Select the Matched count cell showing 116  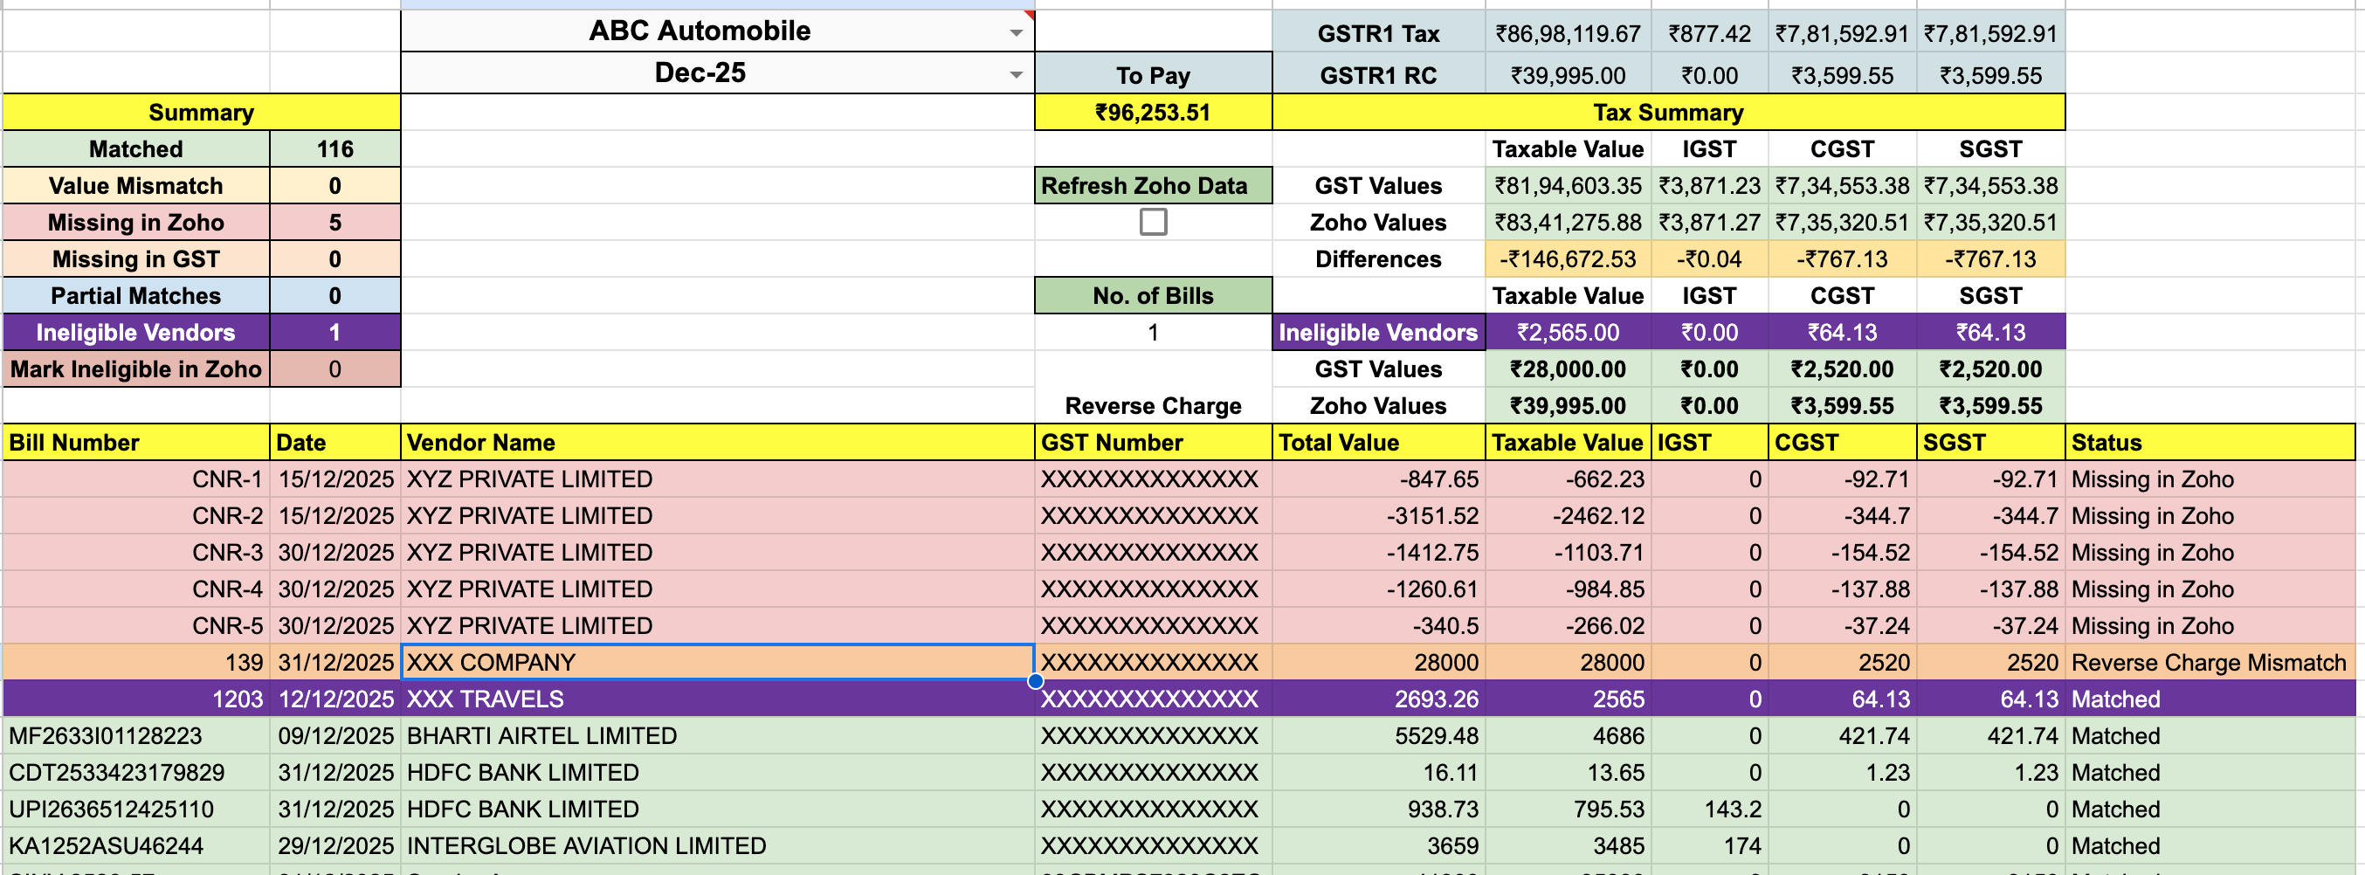334,148
